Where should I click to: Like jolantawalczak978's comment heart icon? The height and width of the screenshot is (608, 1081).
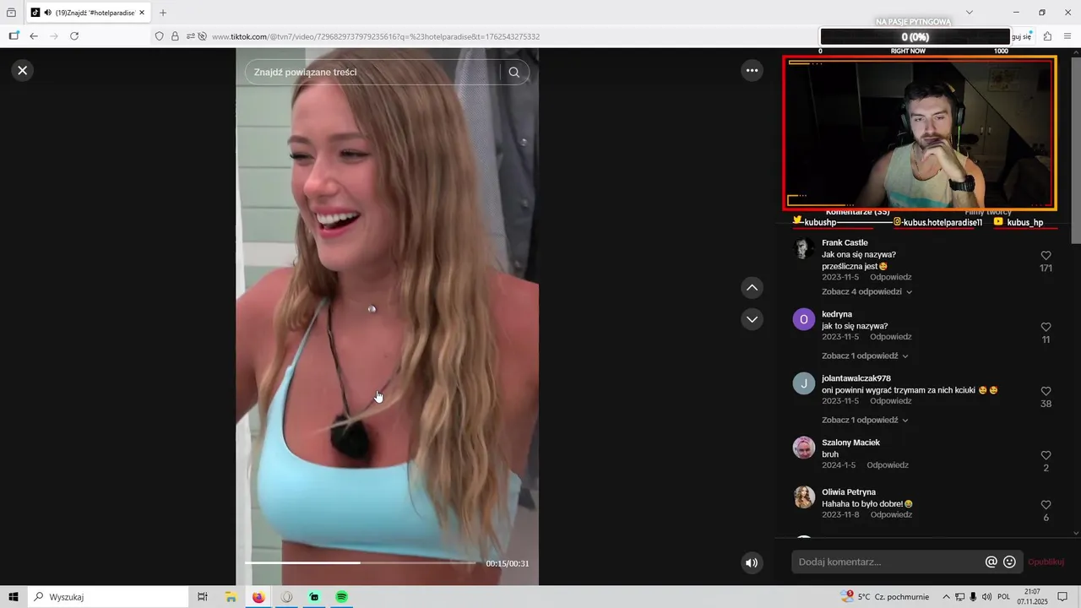[x=1046, y=391]
